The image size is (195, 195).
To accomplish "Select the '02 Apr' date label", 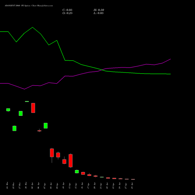I will [32, 185].
